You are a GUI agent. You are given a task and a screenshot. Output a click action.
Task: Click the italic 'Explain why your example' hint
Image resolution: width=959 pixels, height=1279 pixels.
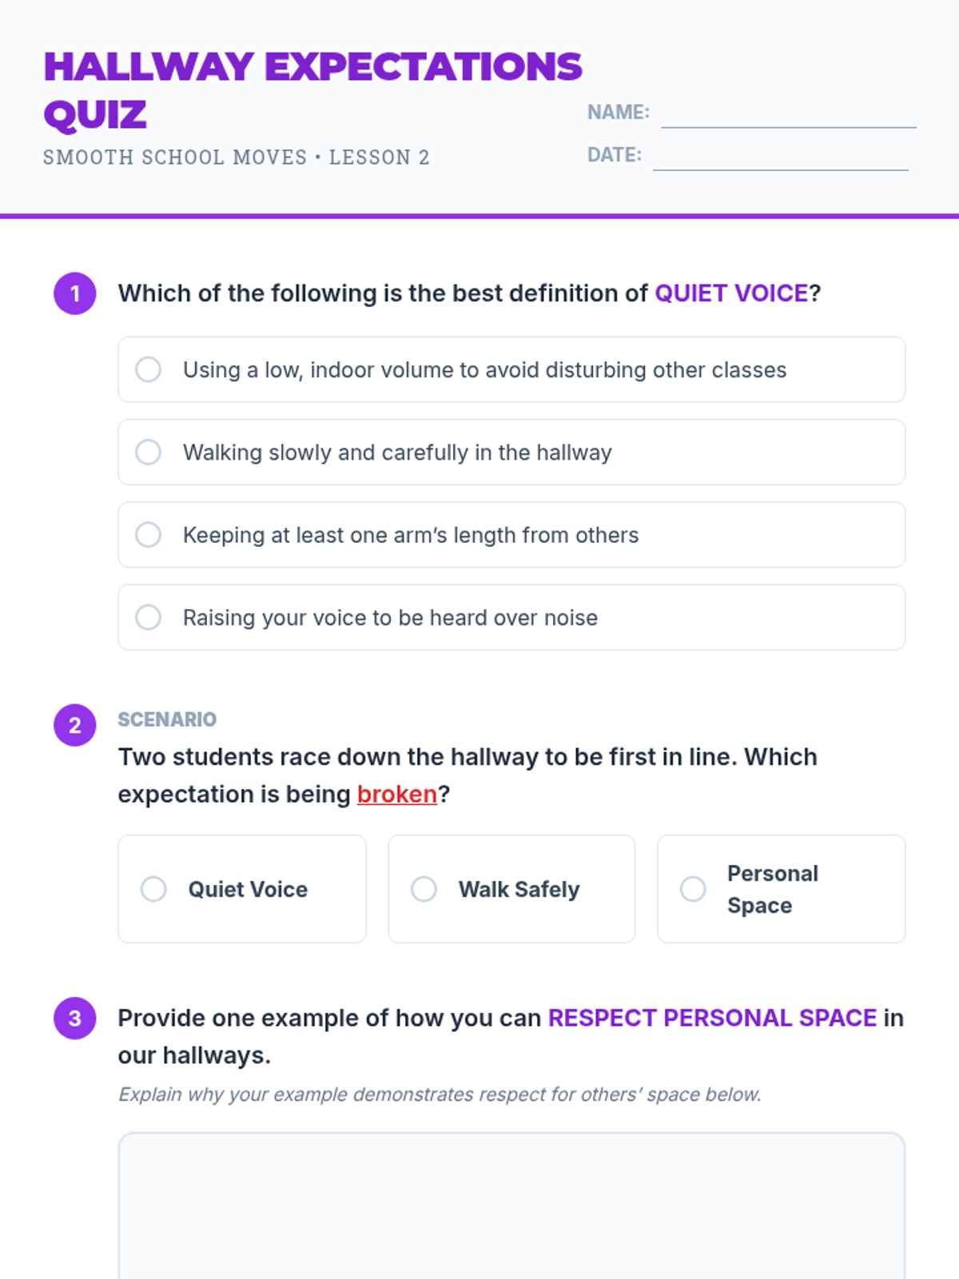440,1094
